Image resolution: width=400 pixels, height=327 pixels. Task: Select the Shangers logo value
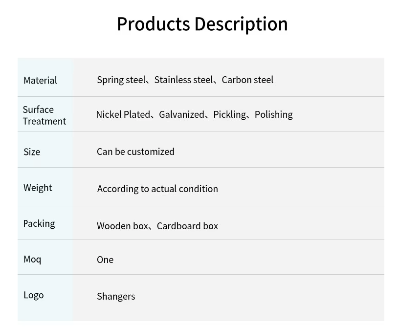point(116,296)
